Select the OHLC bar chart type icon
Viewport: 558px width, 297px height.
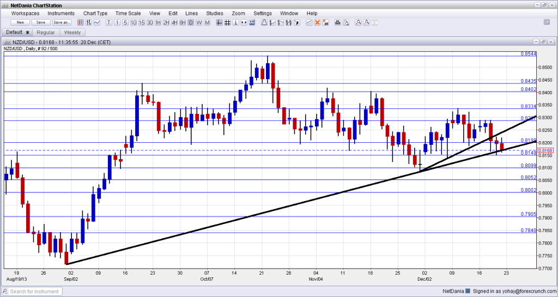(x=89, y=22)
